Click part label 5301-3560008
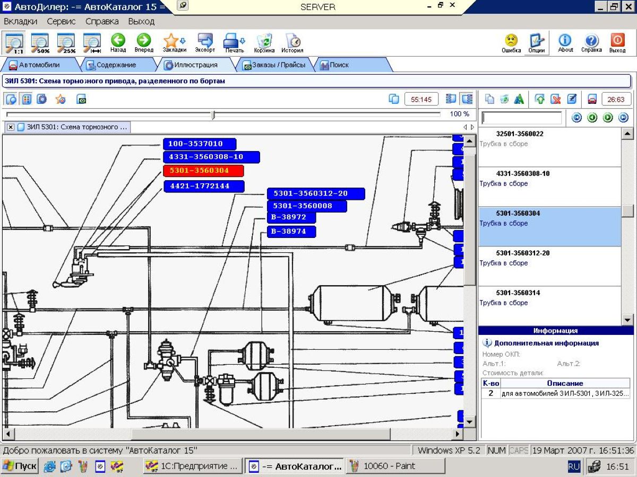Image resolution: width=637 pixels, height=477 pixels. click(x=307, y=206)
